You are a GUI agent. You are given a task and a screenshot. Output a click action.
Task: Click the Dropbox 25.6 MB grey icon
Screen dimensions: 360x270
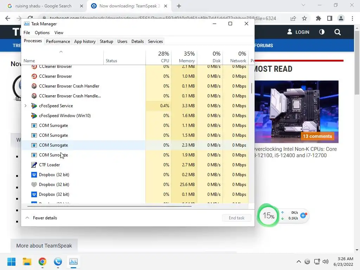pos(34,185)
